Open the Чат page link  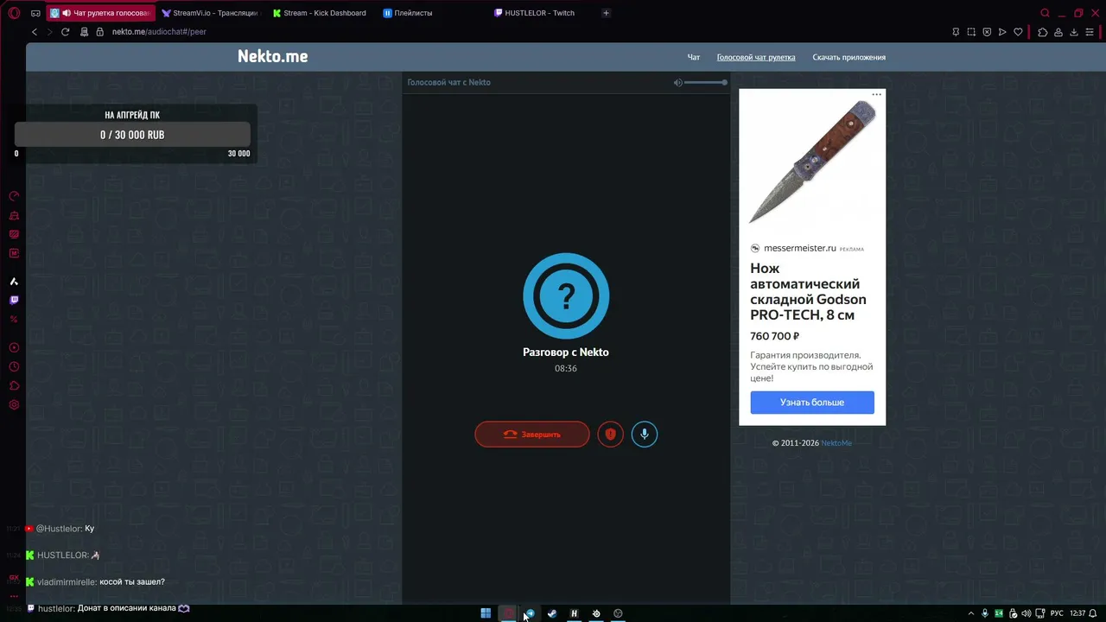click(693, 57)
